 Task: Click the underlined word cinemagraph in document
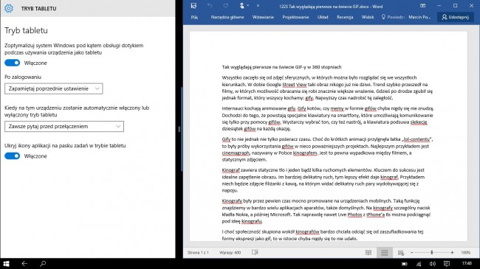(236, 153)
